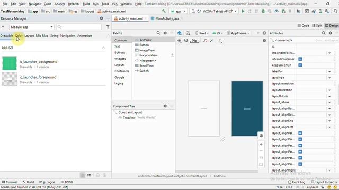This screenshot has height=190, width=339.
Task: Select ConstraintLayout in Component Tree
Action: click(130, 112)
